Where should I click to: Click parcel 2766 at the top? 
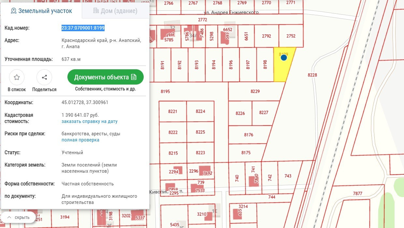(169, 3)
